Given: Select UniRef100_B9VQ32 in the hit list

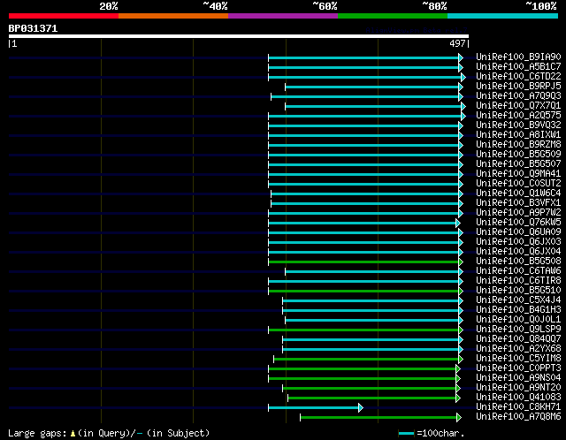Looking at the screenshot, I should coord(518,125).
